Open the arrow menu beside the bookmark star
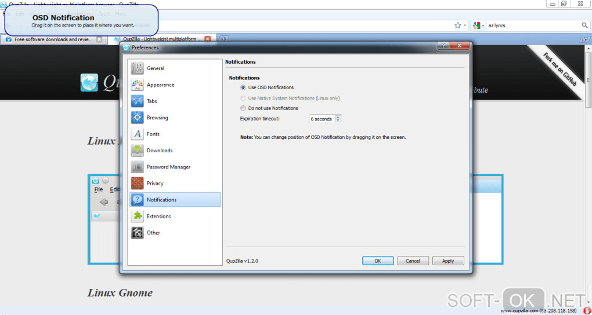 [465, 25]
